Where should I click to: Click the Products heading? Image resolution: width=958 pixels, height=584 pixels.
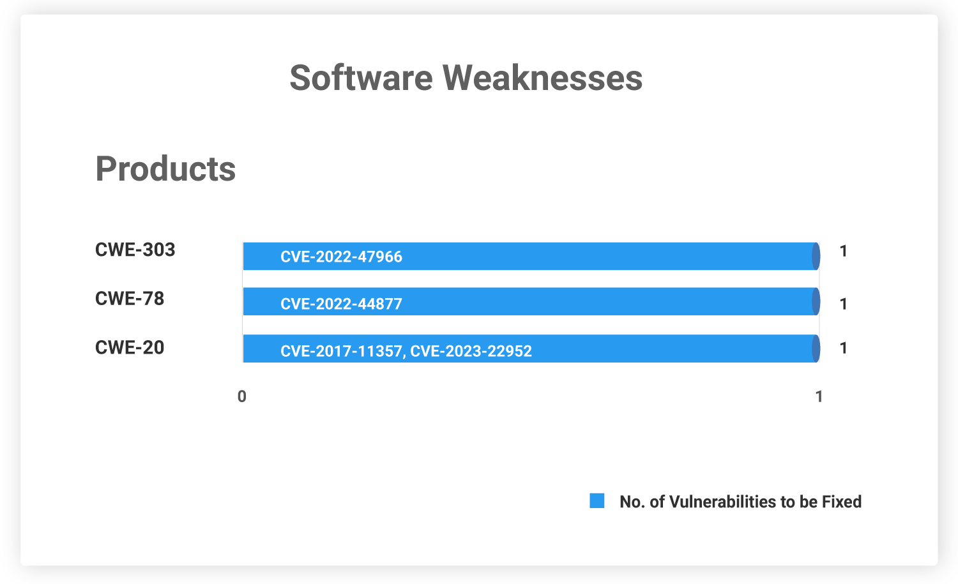point(165,169)
